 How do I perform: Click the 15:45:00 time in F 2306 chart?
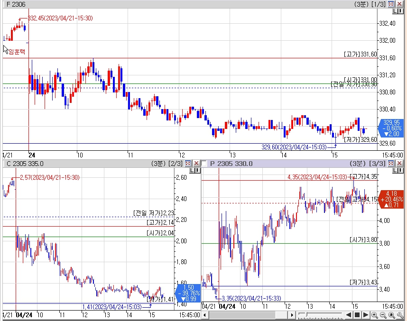[392, 155]
